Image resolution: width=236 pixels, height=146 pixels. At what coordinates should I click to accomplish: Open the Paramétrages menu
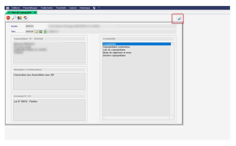coord(30,8)
